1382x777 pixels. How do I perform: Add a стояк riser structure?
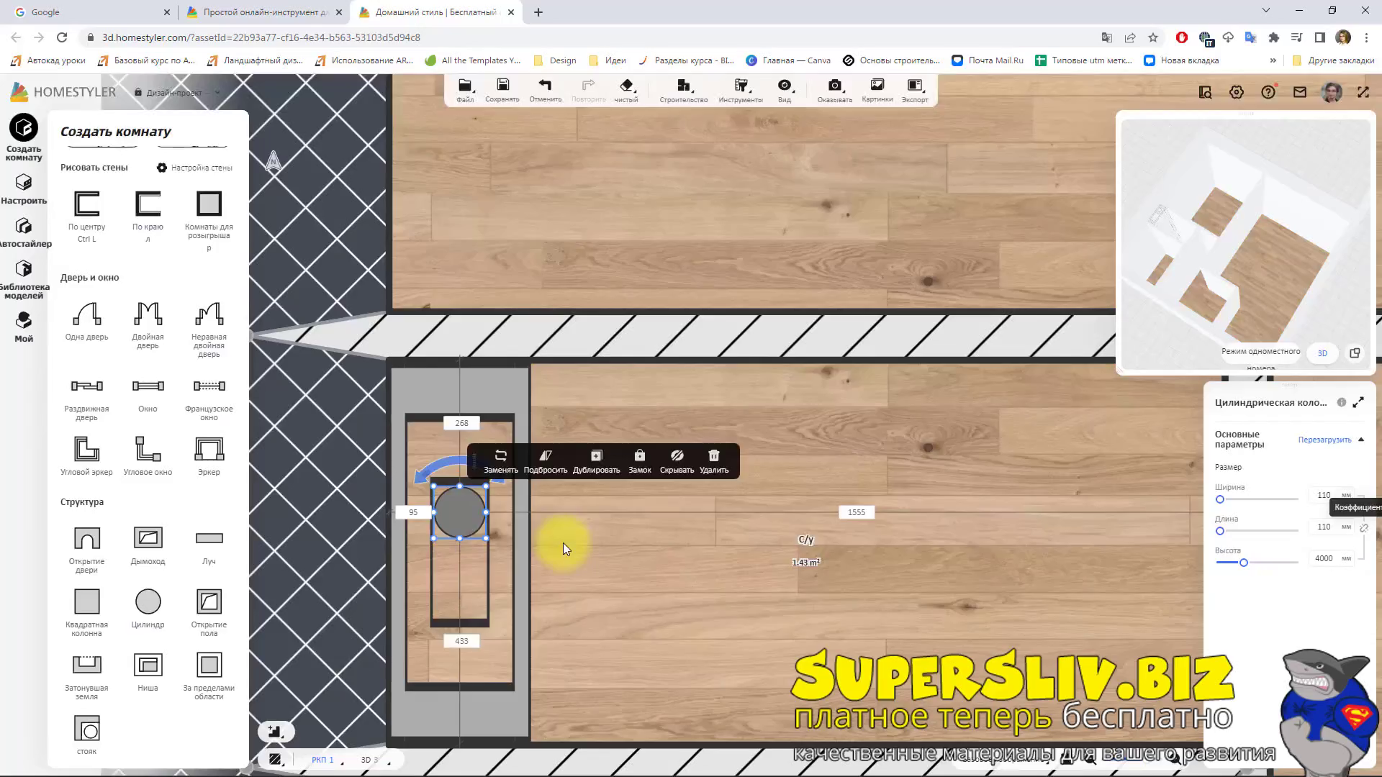(x=86, y=735)
